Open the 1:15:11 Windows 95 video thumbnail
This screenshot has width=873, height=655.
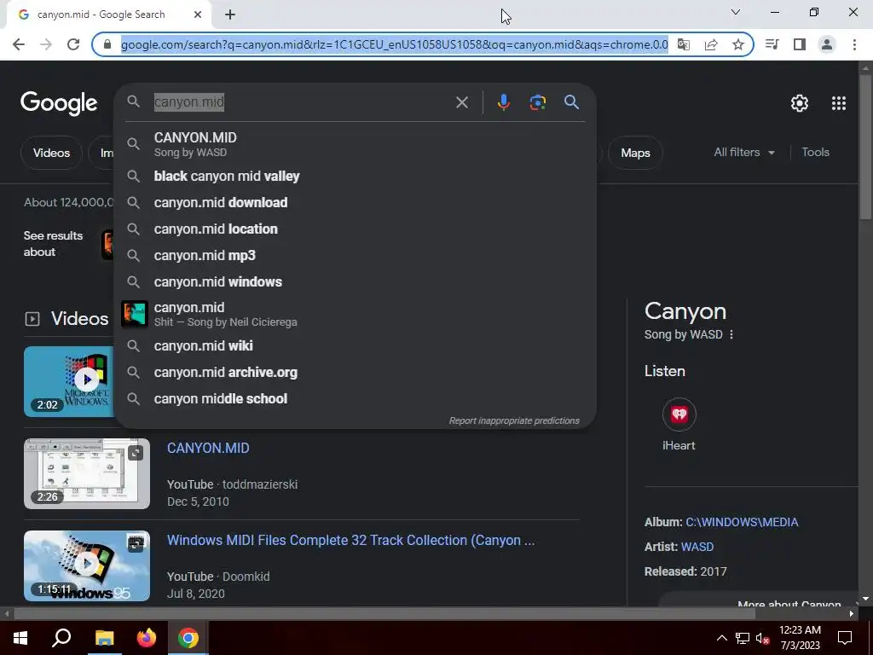(87, 566)
